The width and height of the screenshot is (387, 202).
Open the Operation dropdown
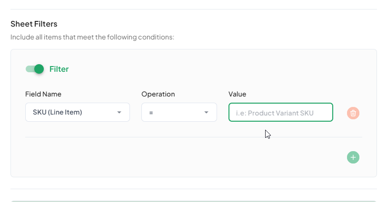tap(179, 112)
